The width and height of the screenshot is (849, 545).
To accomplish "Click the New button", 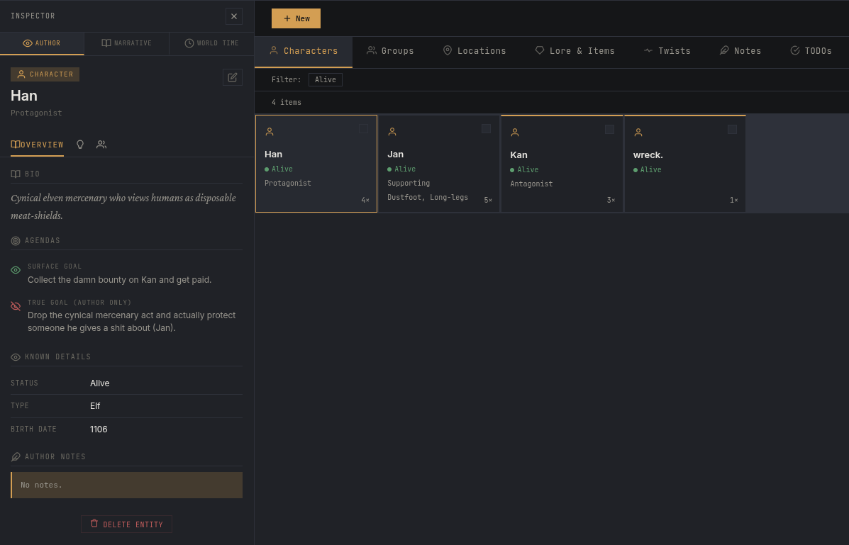I will (296, 18).
